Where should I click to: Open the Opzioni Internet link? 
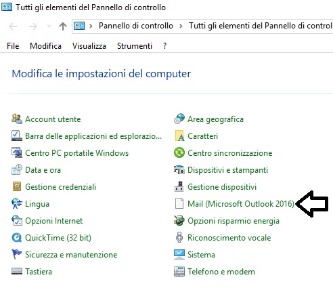pyautogui.click(x=54, y=221)
